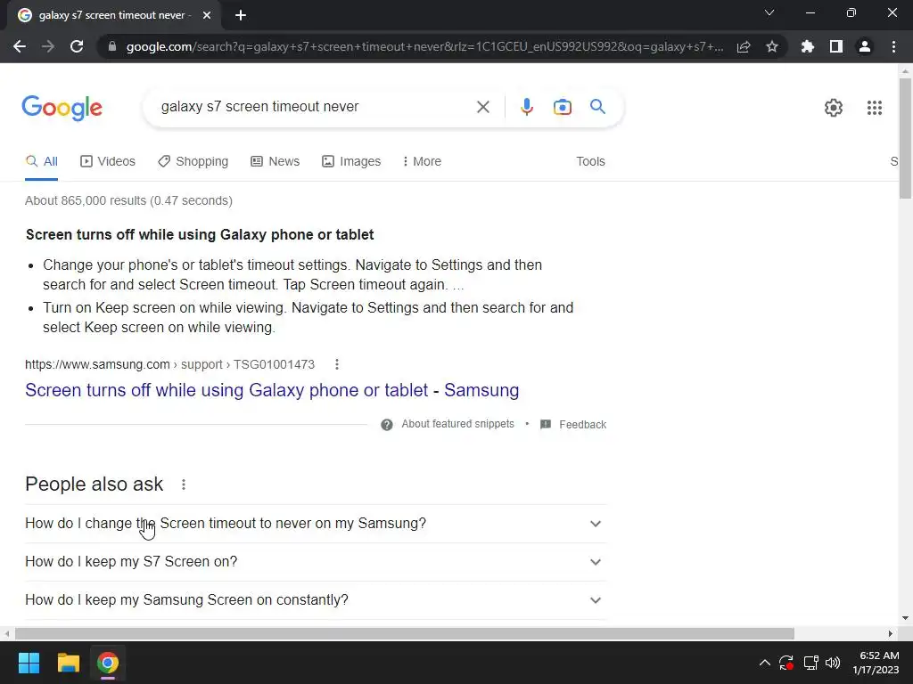Clear the search query with X
Screen dimensions: 913x684
point(482,107)
